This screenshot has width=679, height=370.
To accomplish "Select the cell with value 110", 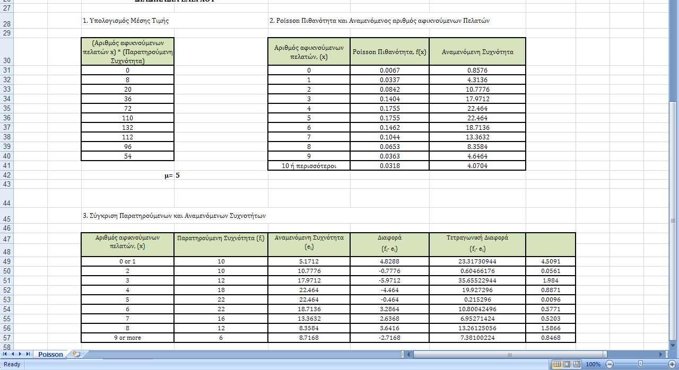I will 127,118.
